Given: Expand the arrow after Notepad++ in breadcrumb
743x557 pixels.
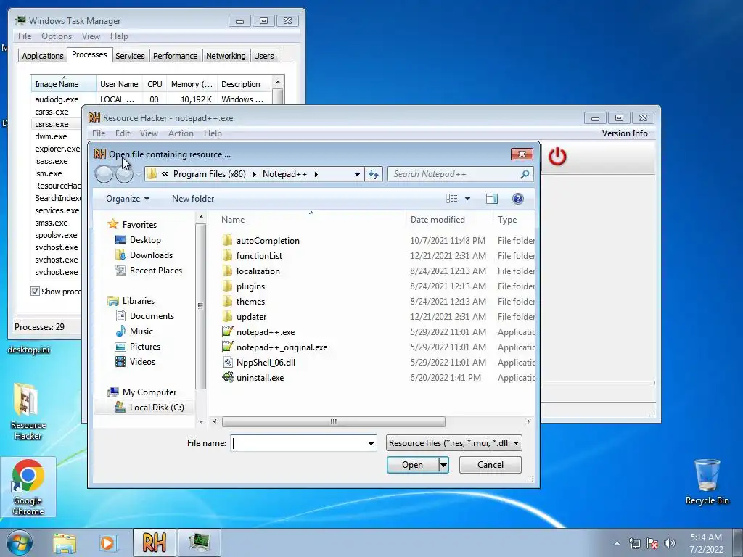Looking at the screenshot, I should (316, 174).
